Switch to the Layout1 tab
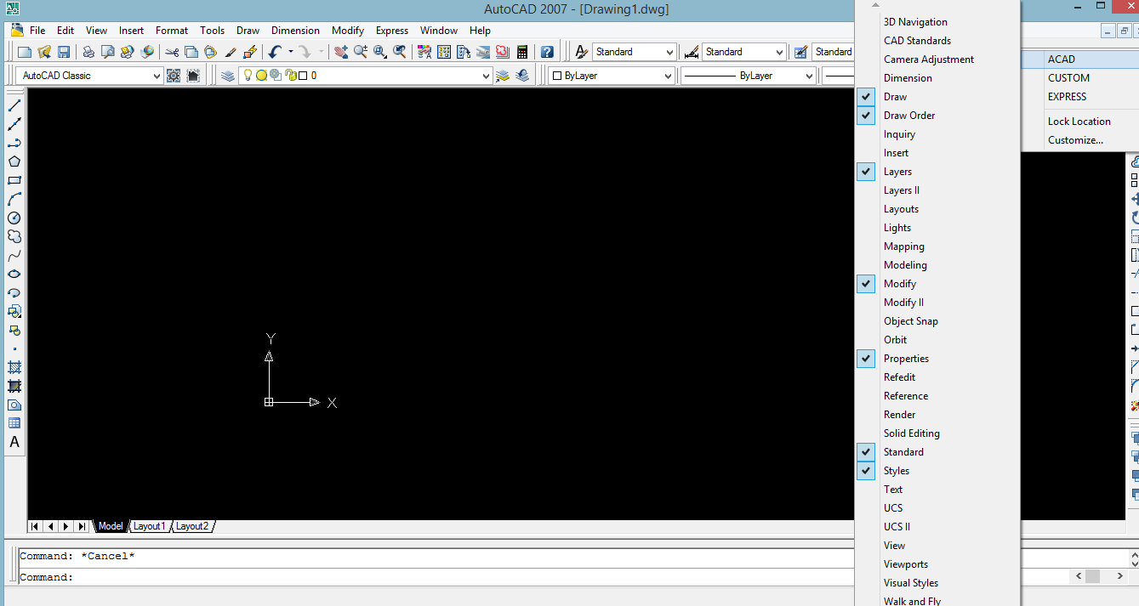Viewport: 1139px width, 606px height. click(x=149, y=525)
